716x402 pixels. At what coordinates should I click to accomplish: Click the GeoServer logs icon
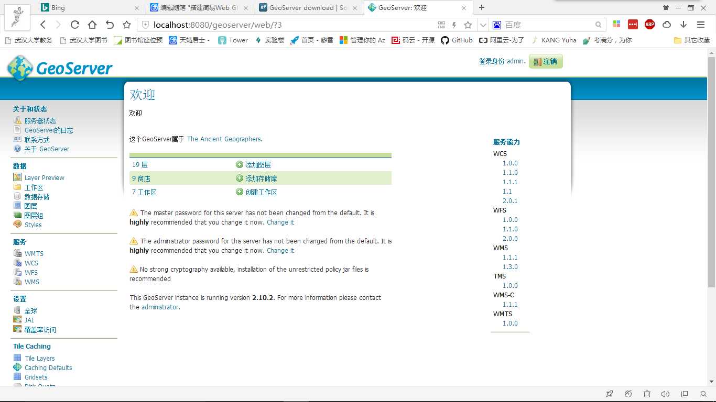tap(17, 130)
